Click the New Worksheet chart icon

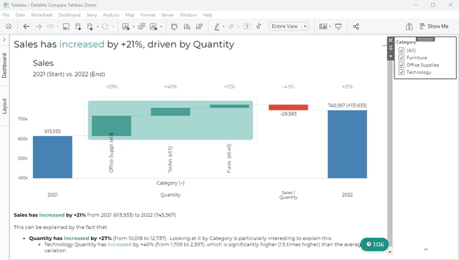pyautogui.click(x=126, y=27)
